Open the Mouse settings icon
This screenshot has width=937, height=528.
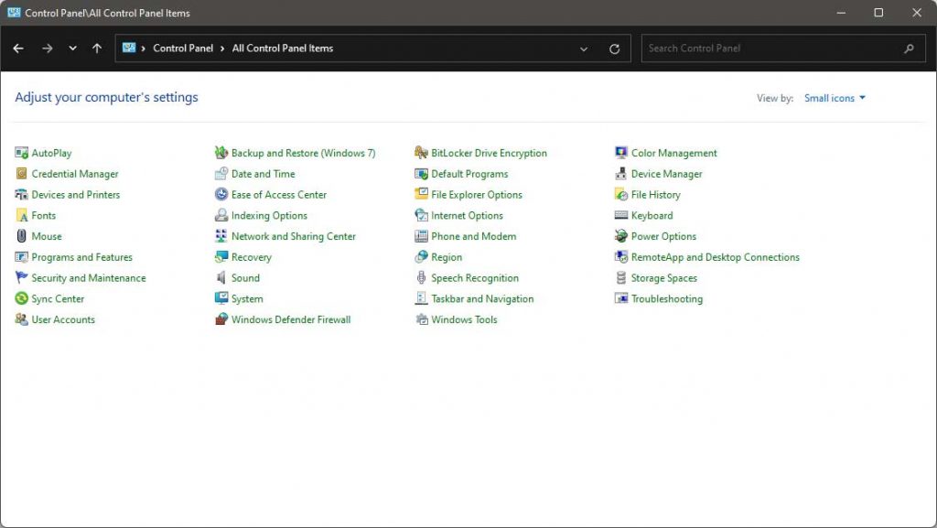pyautogui.click(x=22, y=236)
